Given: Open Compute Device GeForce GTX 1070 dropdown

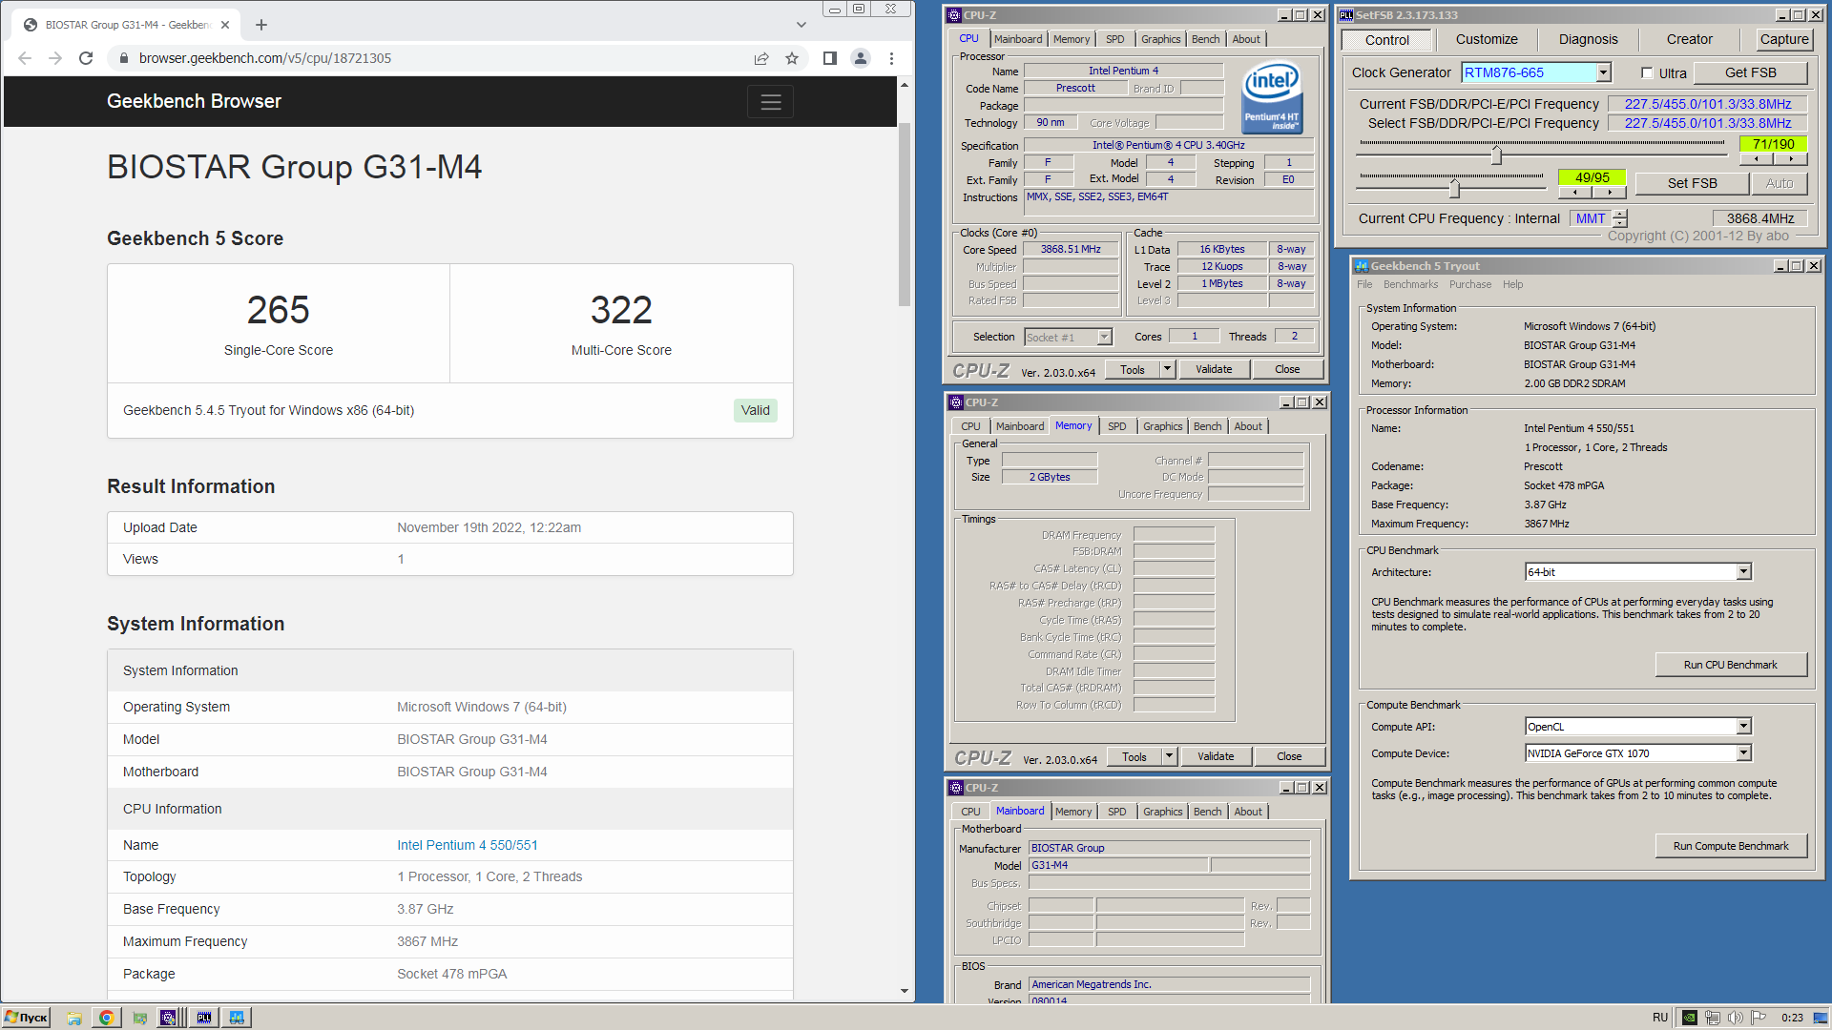Looking at the screenshot, I should pyautogui.click(x=1743, y=753).
